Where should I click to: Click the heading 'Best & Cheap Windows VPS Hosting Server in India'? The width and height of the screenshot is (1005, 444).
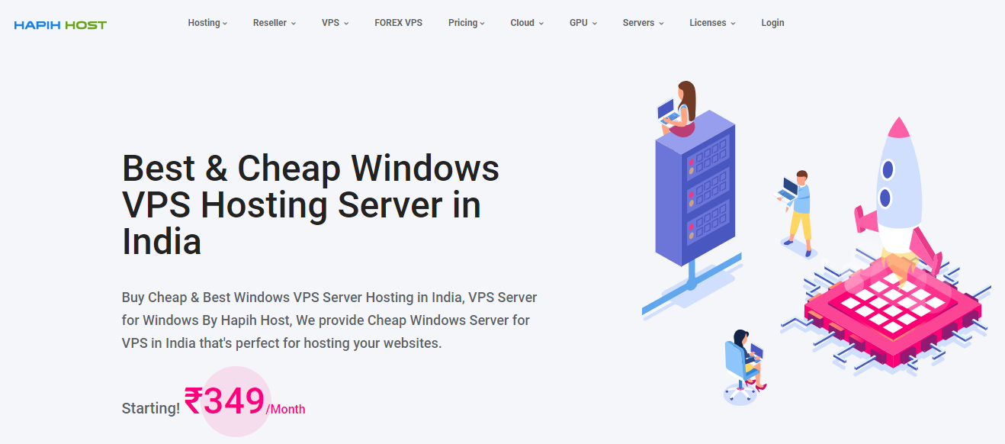(x=310, y=204)
